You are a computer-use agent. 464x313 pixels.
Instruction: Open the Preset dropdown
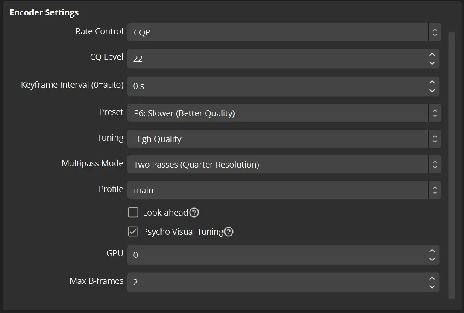[x=284, y=113]
